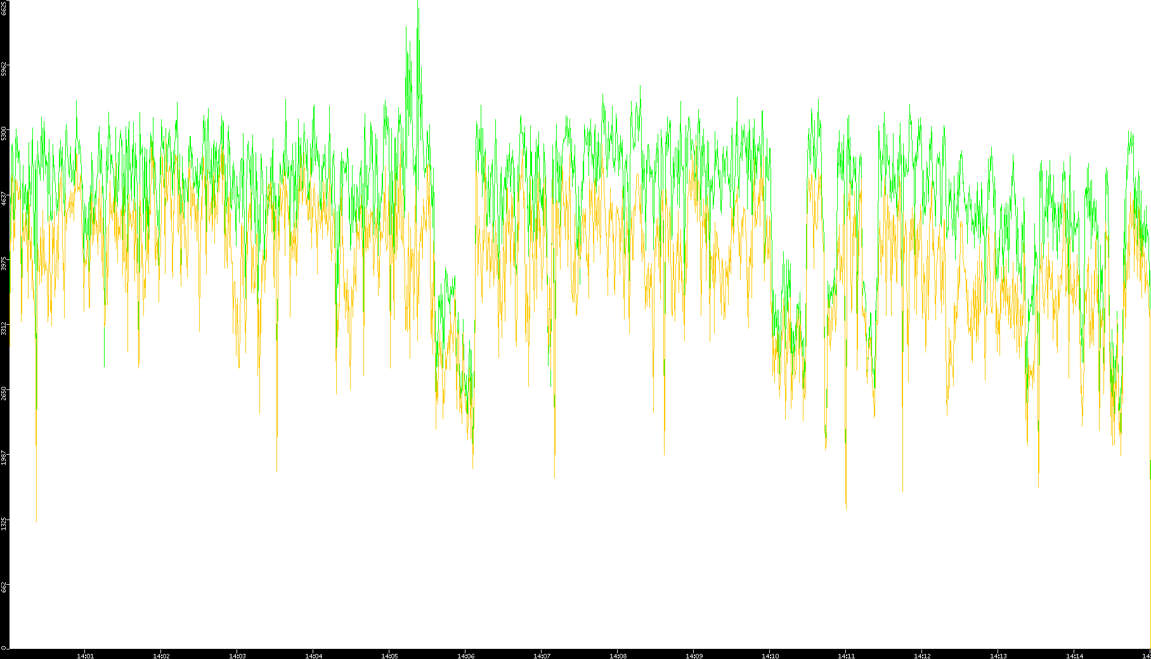The width and height of the screenshot is (1151, 659).
Task: Click the 14:05 tick label
Action: click(389, 655)
